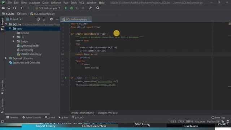Click SQLiteExample.py breadcrumb in navigation bar
This screenshot has height=130, width=231.
pyautogui.click(x=43, y=14)
